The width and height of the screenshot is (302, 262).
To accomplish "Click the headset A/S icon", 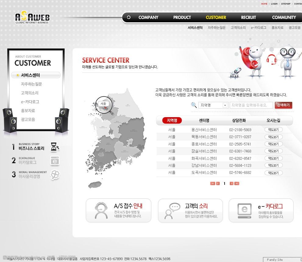I will click(x=101, y=210).
